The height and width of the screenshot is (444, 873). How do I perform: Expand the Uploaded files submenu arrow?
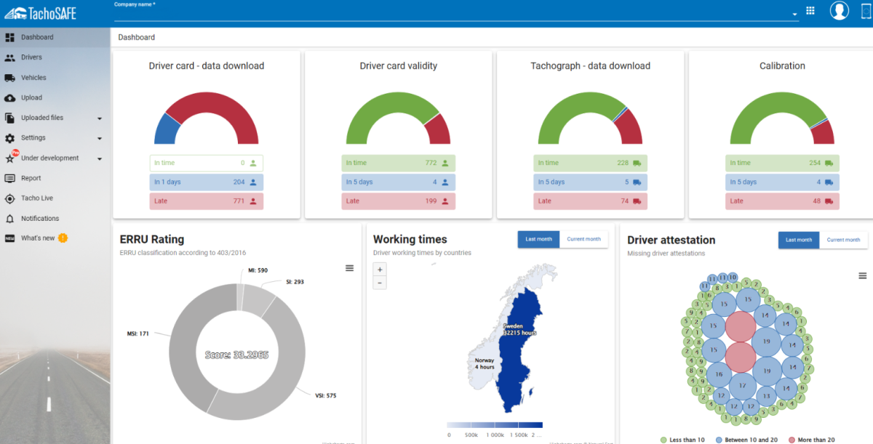tap(100, 118)
